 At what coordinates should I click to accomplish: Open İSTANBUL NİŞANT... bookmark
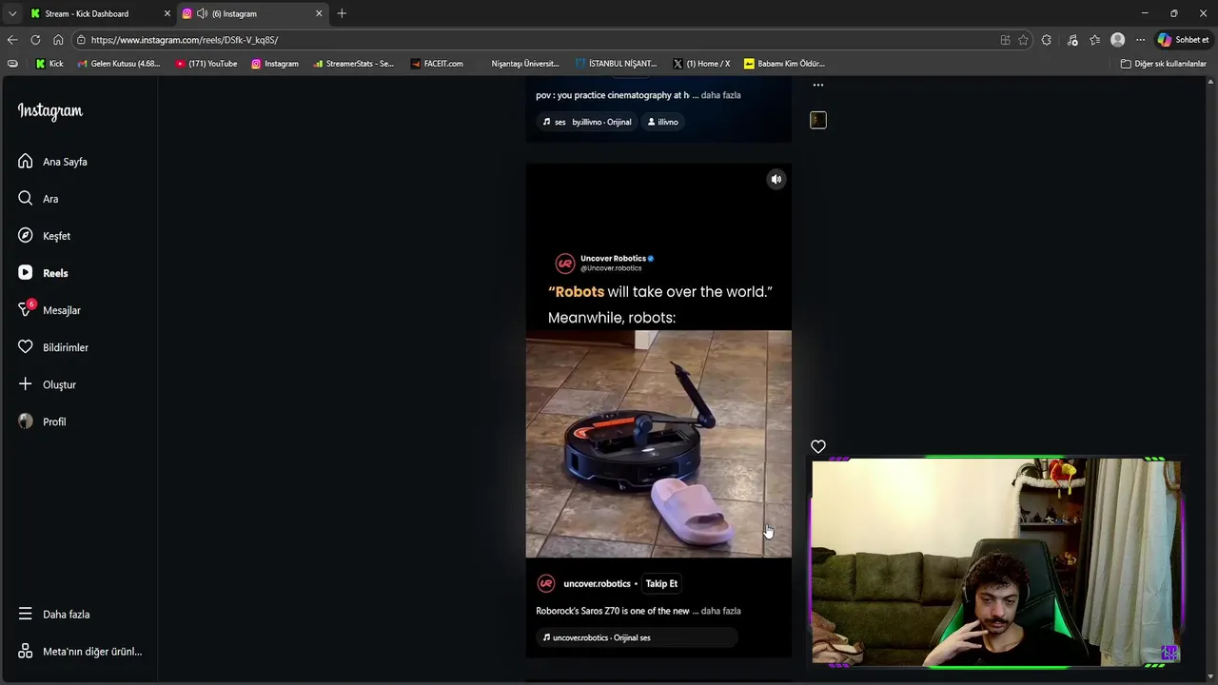point(616,64)
